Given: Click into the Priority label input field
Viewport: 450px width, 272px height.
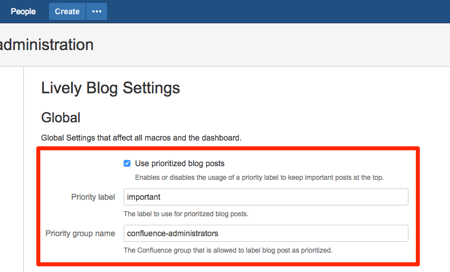Looking at the screenshot, I should (x=266, y=197).
